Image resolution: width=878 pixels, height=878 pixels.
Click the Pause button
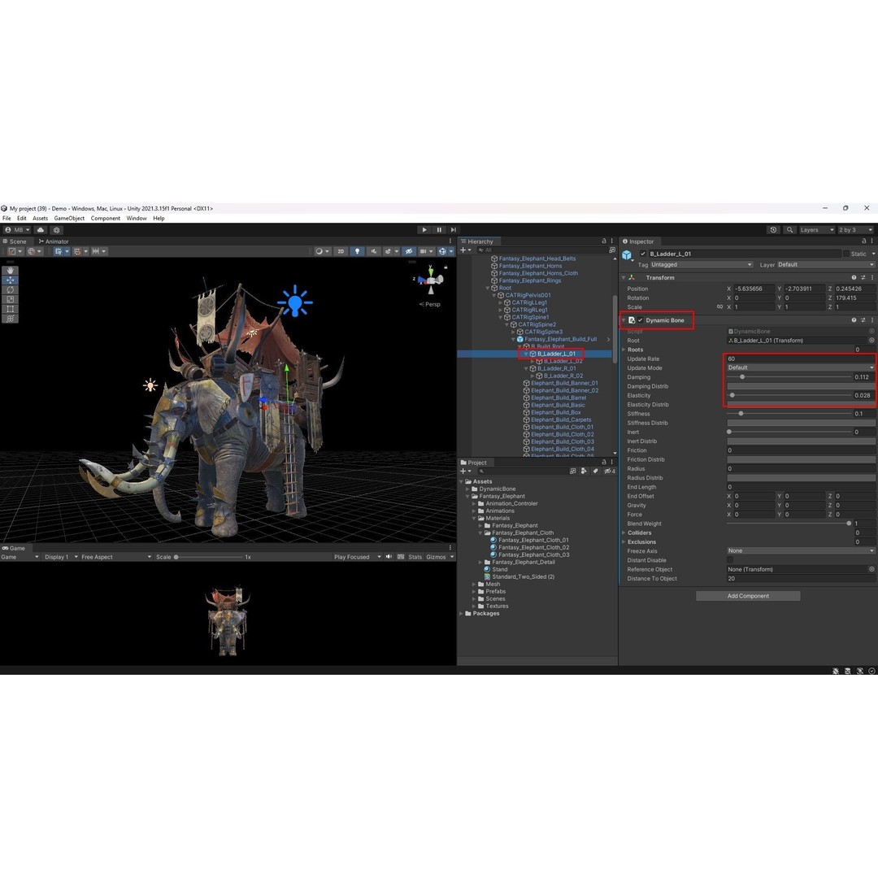[x=439, y=229]
